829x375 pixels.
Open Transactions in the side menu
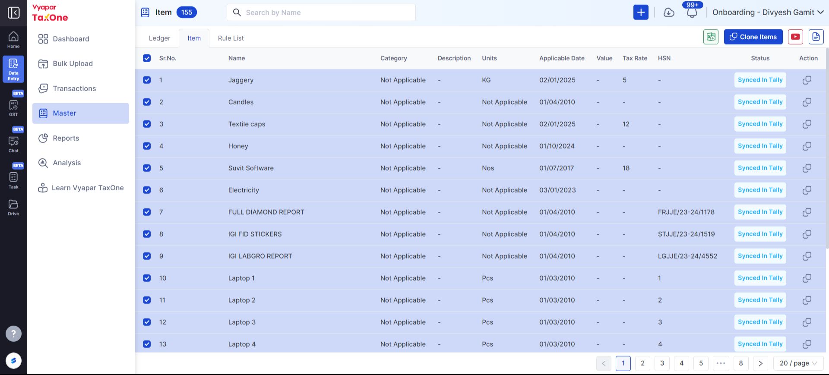81,88
